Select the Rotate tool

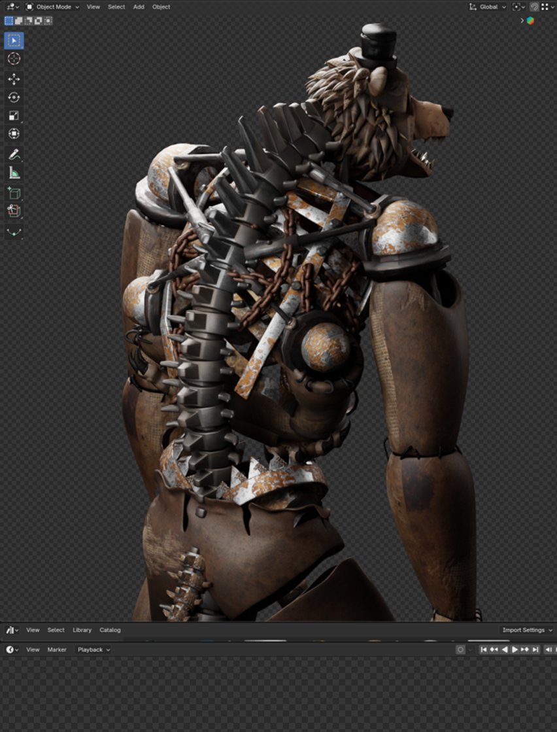point(14,97)
